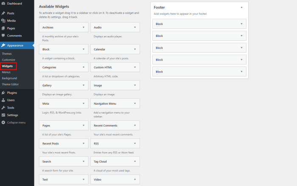Go to the Posts menu

11,13
